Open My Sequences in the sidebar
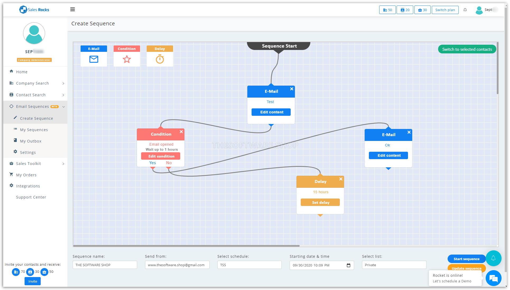 [34, 130]
